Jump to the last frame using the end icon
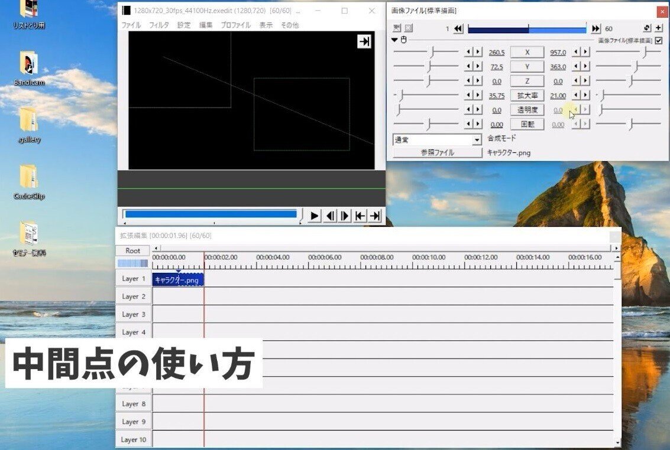Image resolution: width=670 pixels, height=450 pixels. click(375, 216)
